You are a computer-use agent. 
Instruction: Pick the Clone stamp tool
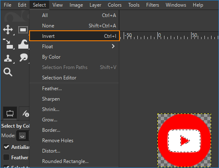click(x=8, y=58)
